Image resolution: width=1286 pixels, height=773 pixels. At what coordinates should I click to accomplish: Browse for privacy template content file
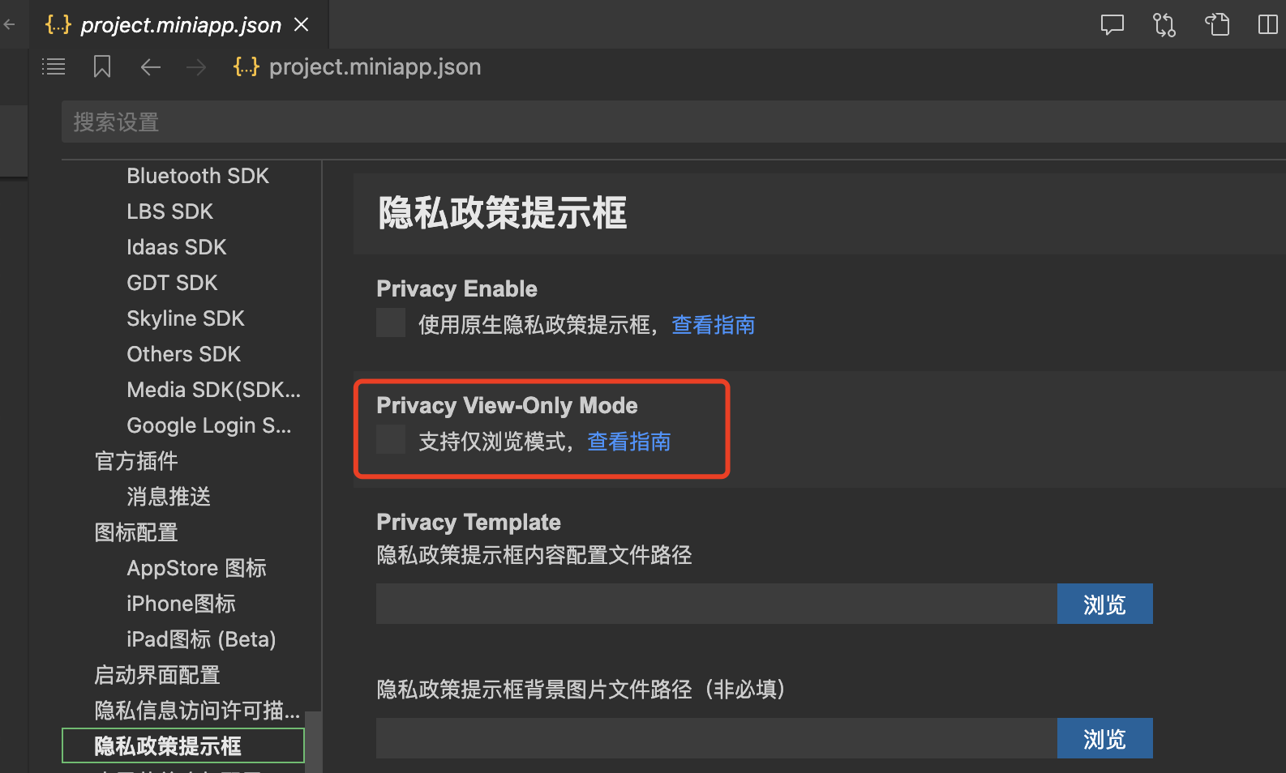point(1104,604)
